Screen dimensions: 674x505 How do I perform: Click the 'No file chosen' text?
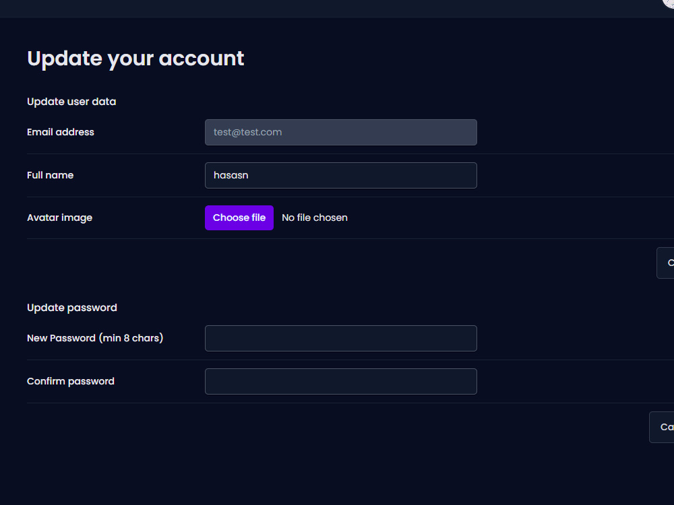pyautogui.click(x=315, y=217)
